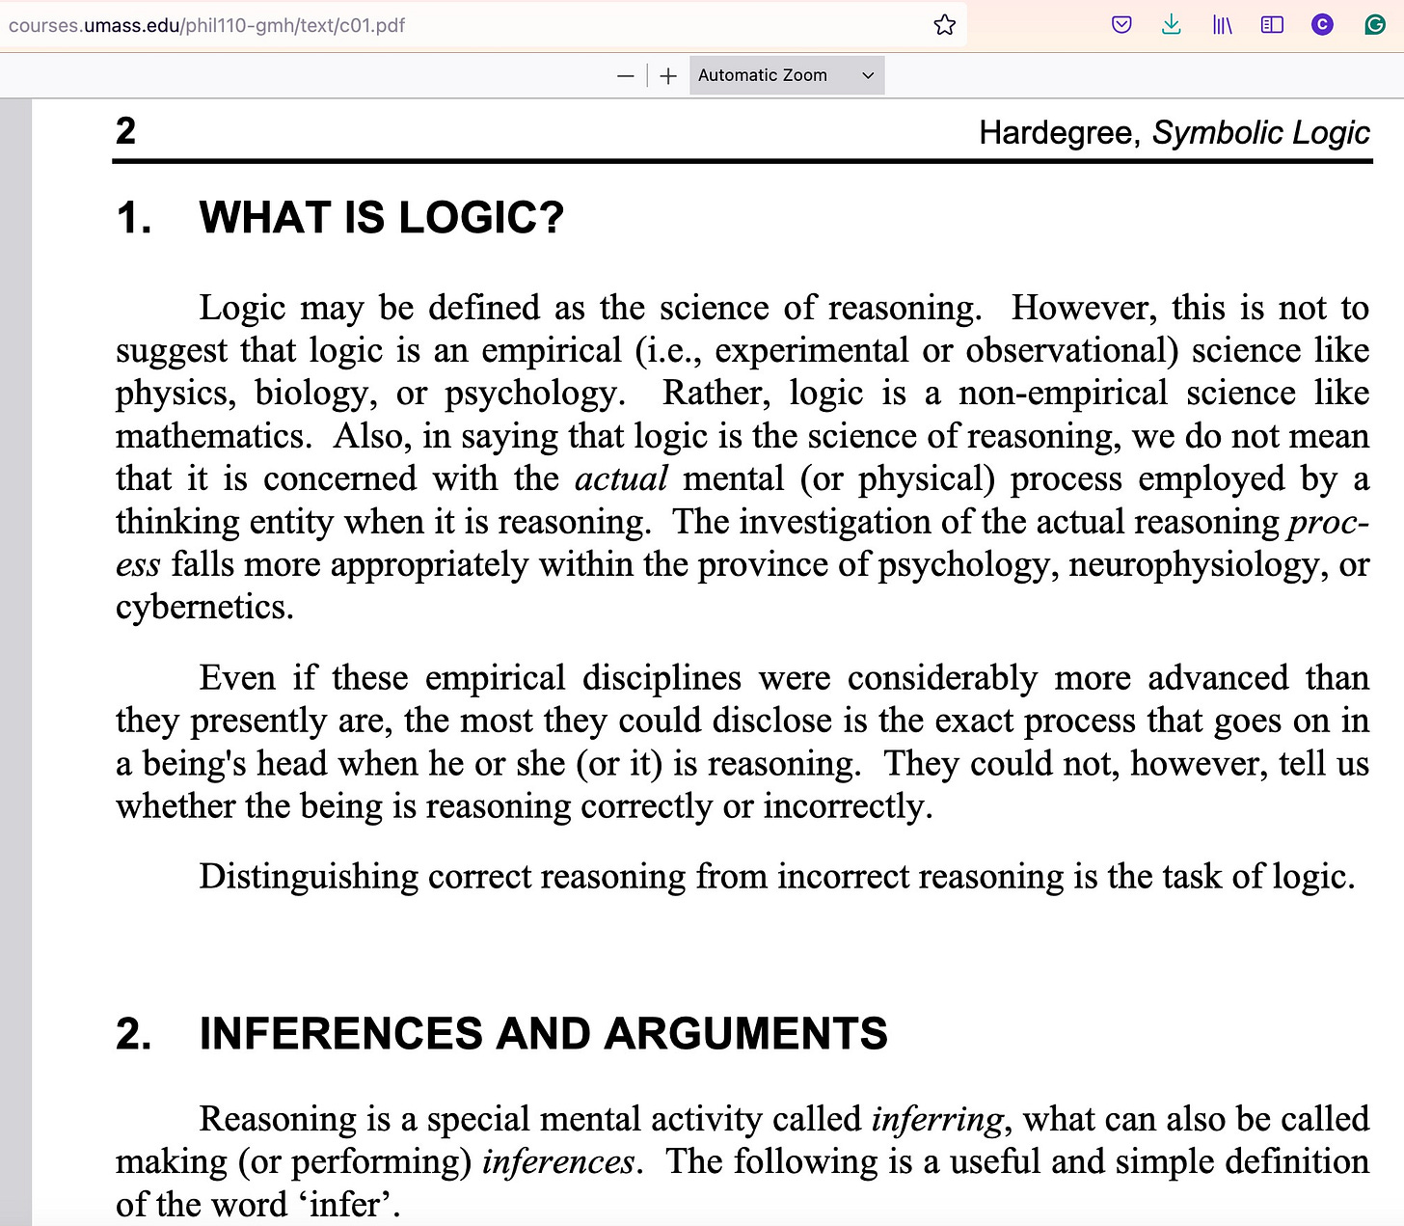1404x1226 pixels.
Task: Click the italic word 'inferring'
Action: [938, 1119]
